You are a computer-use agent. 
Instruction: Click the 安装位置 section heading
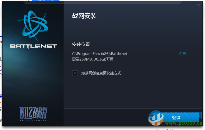[x=81, y=44]
